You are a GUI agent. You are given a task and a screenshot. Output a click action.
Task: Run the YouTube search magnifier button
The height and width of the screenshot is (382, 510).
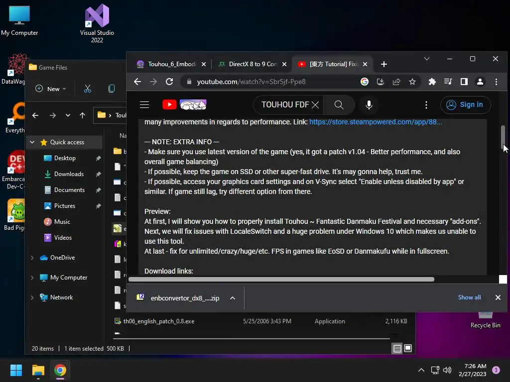(x=339, y=104)
